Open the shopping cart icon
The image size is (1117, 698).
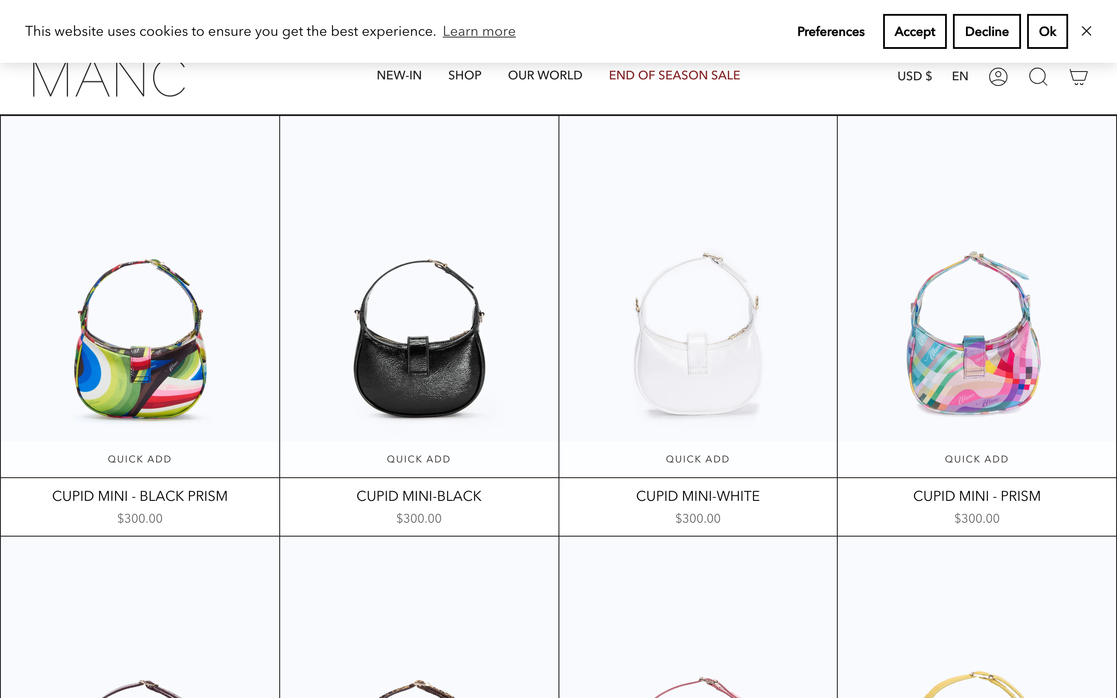point(1078,76)
